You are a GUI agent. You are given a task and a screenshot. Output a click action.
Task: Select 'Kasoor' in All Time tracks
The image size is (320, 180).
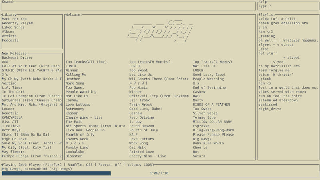[72, 113]
